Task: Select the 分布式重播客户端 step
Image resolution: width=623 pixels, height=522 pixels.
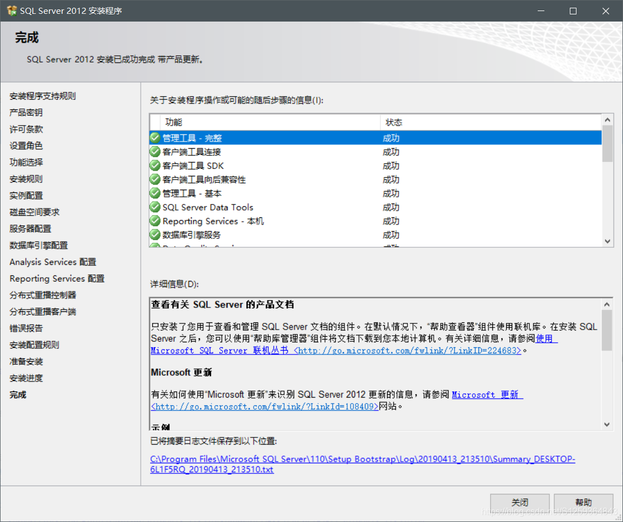Action: 43,312
